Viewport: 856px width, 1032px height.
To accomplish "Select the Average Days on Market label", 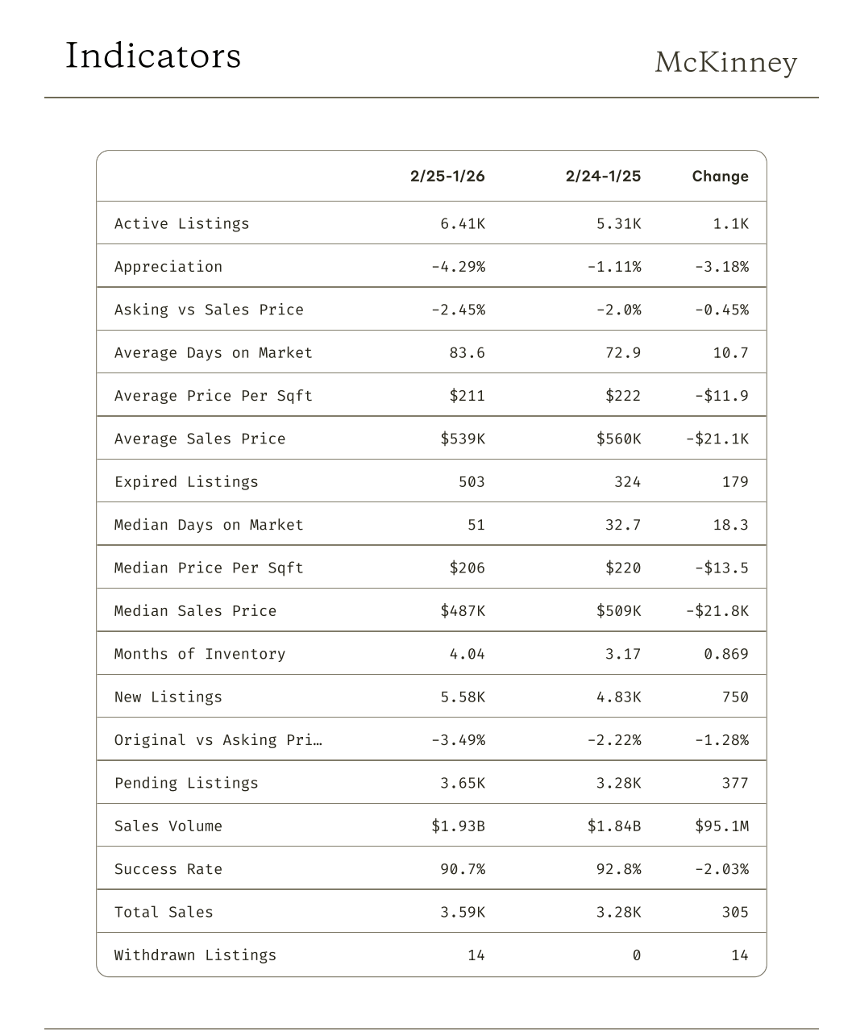I will point(213,353).
